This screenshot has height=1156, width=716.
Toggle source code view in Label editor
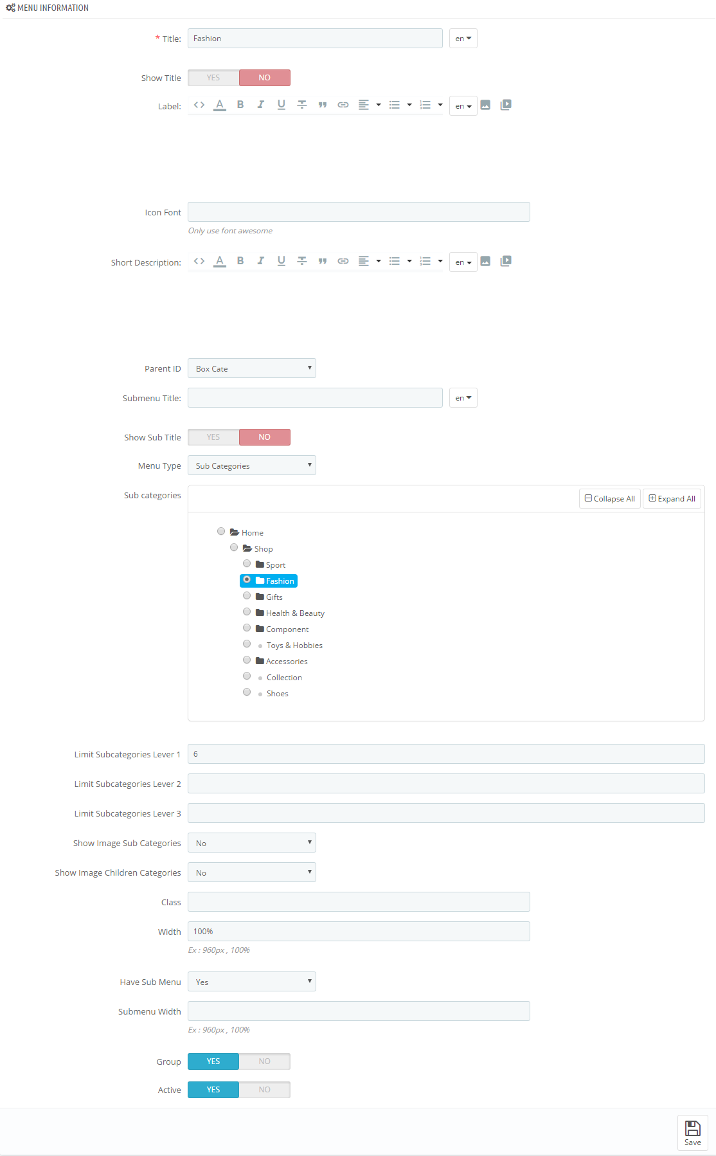point(199,105)
